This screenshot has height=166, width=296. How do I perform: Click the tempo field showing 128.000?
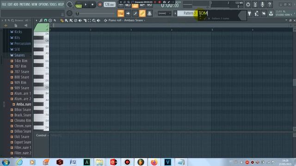click(x=110, y=5)
